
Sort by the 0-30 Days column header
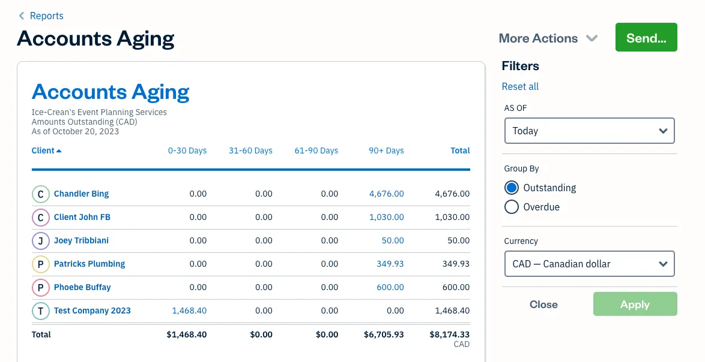(187, 150)
